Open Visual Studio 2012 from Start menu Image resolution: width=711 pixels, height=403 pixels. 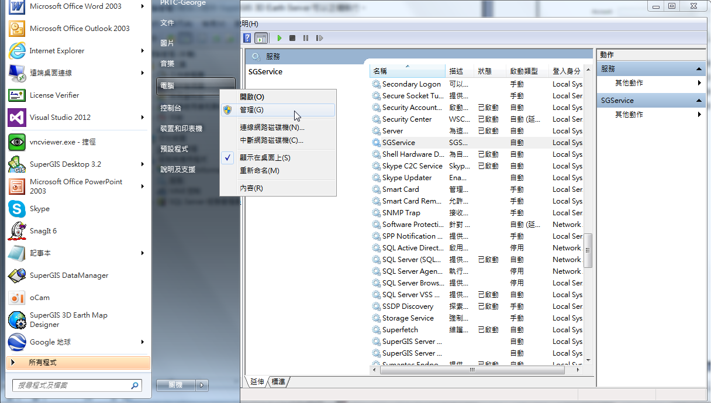(x=60, y=117)
